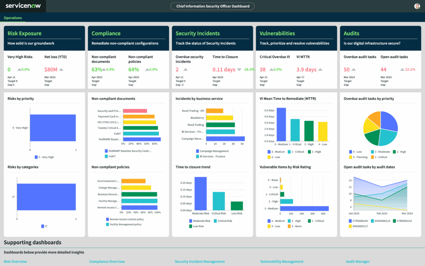
Task: Click the trend arrow beside Net loss $80M
Action: (61, 70)
